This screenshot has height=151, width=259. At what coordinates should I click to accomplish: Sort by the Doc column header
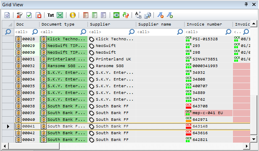click(x=27, y=24)
